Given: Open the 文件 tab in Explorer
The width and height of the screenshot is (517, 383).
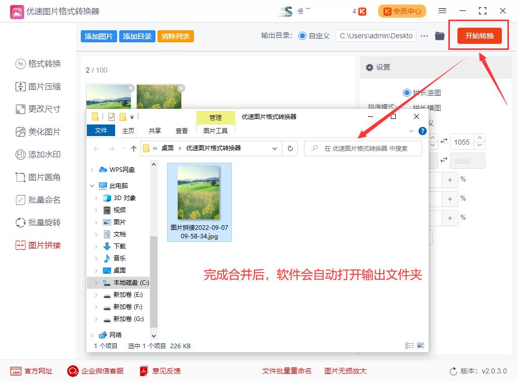Looking at the screenshot, I should [x=100, y=130].
